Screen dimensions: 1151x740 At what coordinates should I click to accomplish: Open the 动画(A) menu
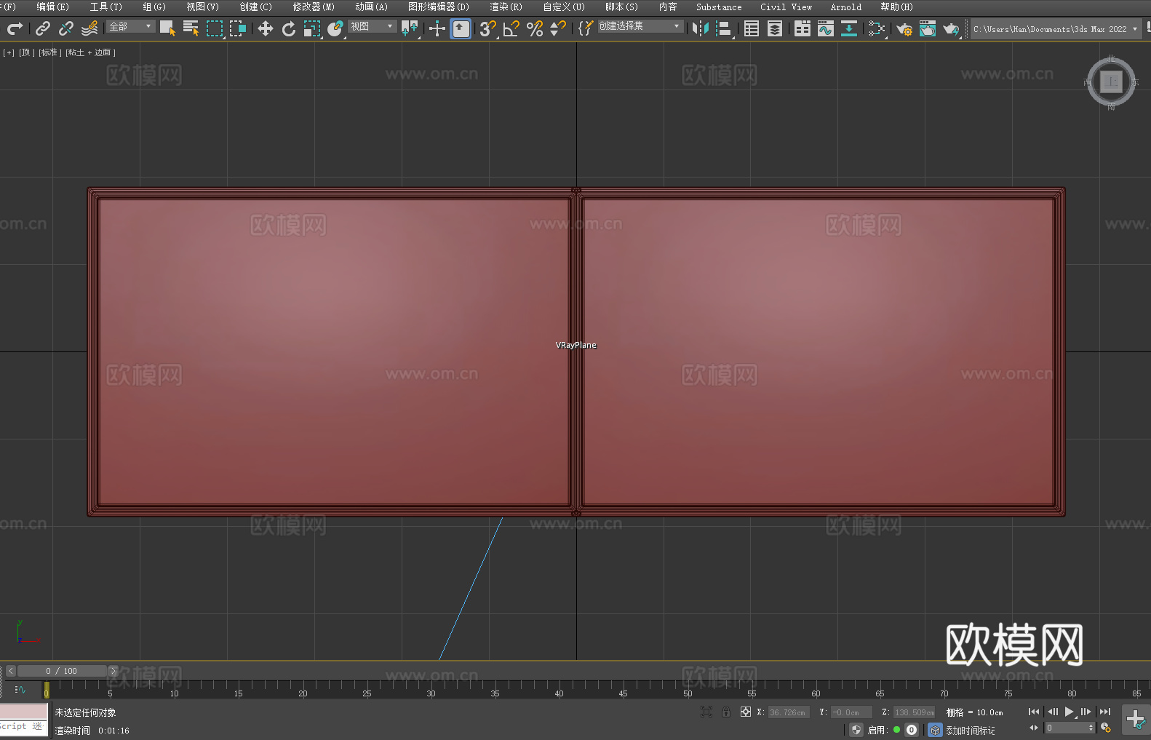pos(372,7)
